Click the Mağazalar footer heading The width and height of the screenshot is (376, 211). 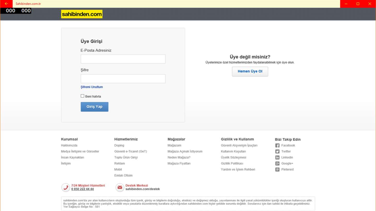click(x=177, y=139)
